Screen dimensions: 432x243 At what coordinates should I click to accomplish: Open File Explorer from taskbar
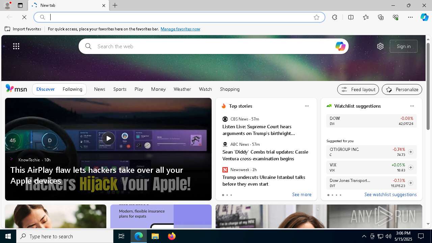(x=155, y=236)
